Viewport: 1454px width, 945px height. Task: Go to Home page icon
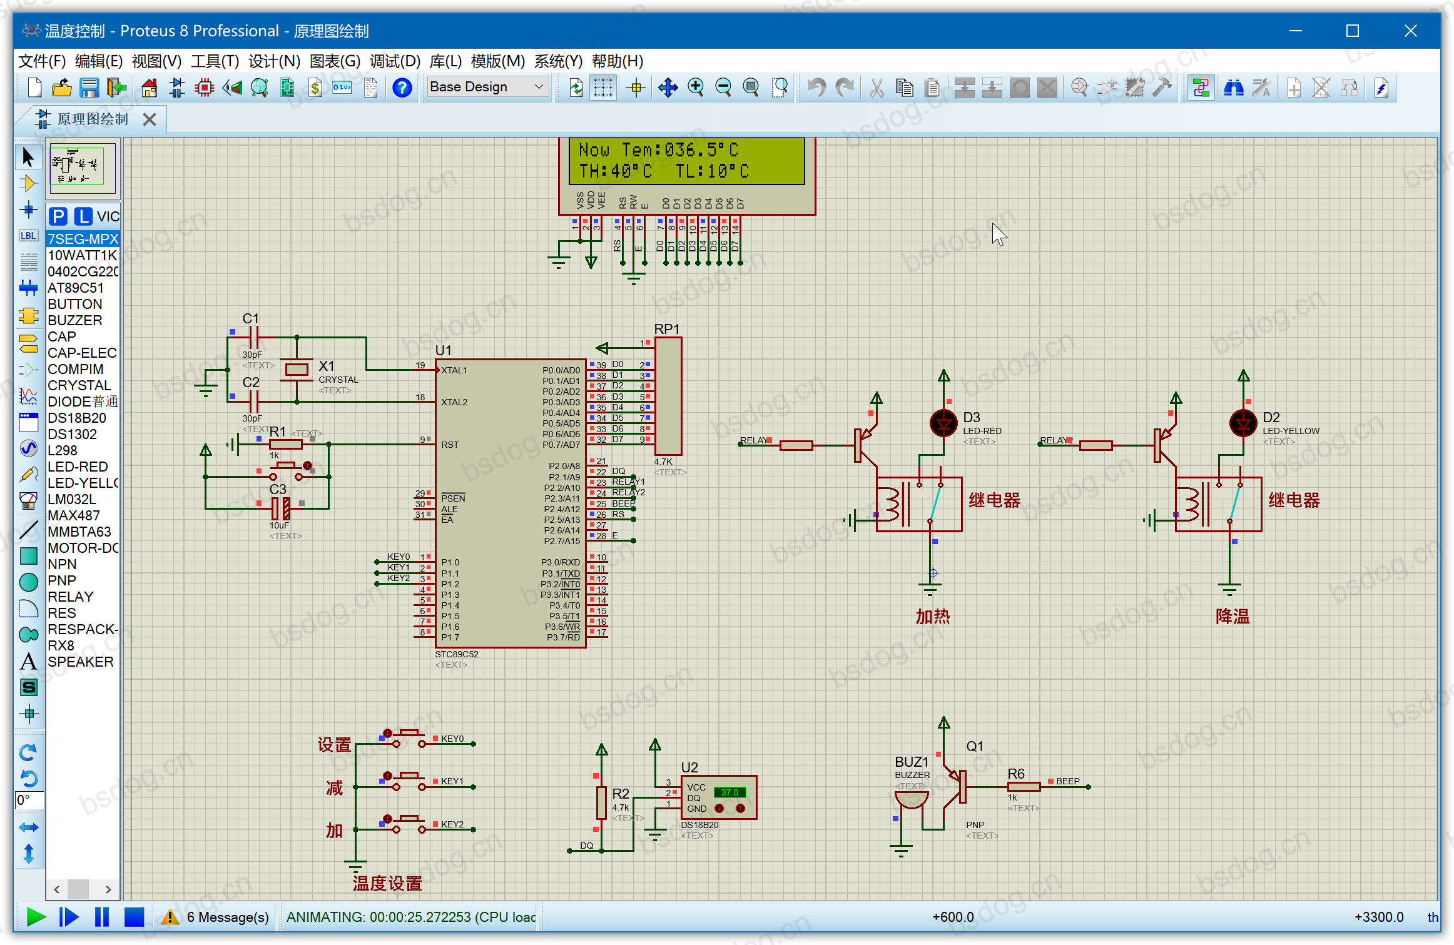[149, 88]
